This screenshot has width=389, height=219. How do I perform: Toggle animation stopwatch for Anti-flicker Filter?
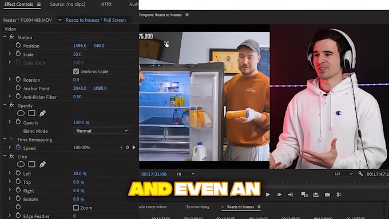click(18, 97)
